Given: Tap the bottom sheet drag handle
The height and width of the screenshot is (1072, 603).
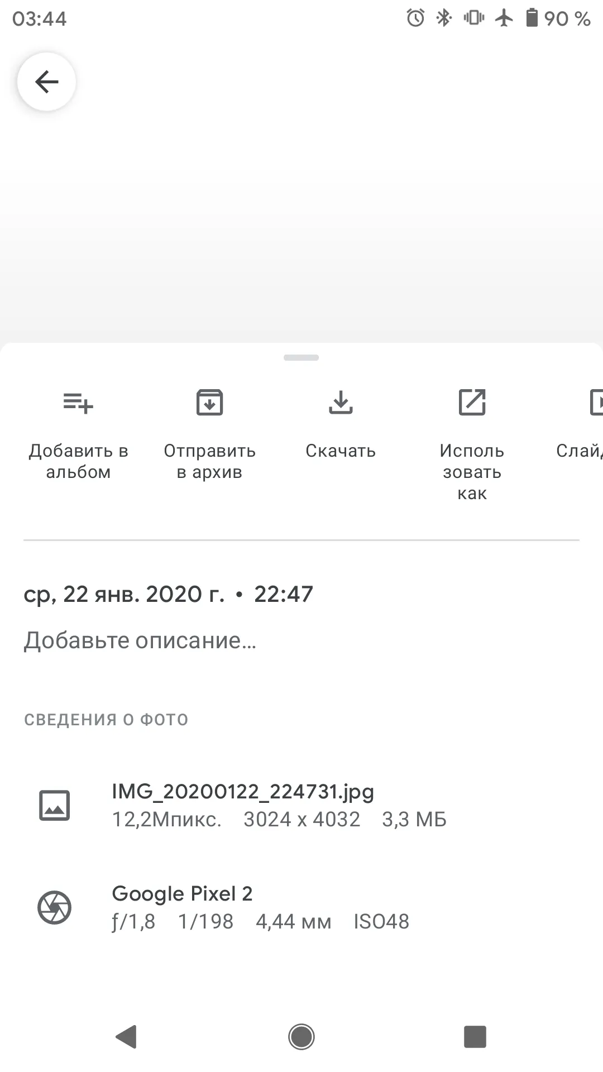Looking at the screenshot, I should [301, 357].
